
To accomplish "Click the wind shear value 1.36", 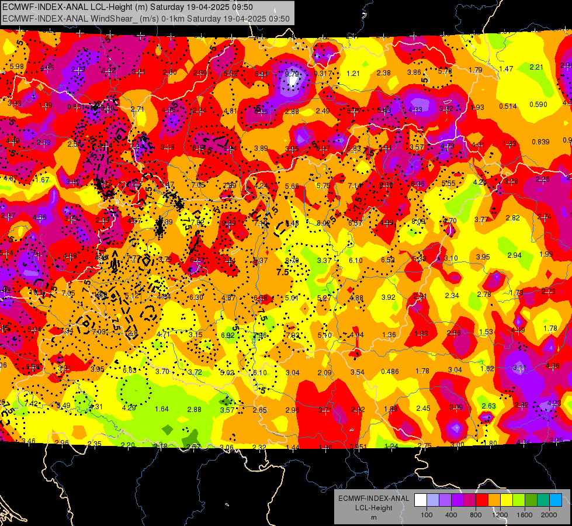I will click(389, 334).
